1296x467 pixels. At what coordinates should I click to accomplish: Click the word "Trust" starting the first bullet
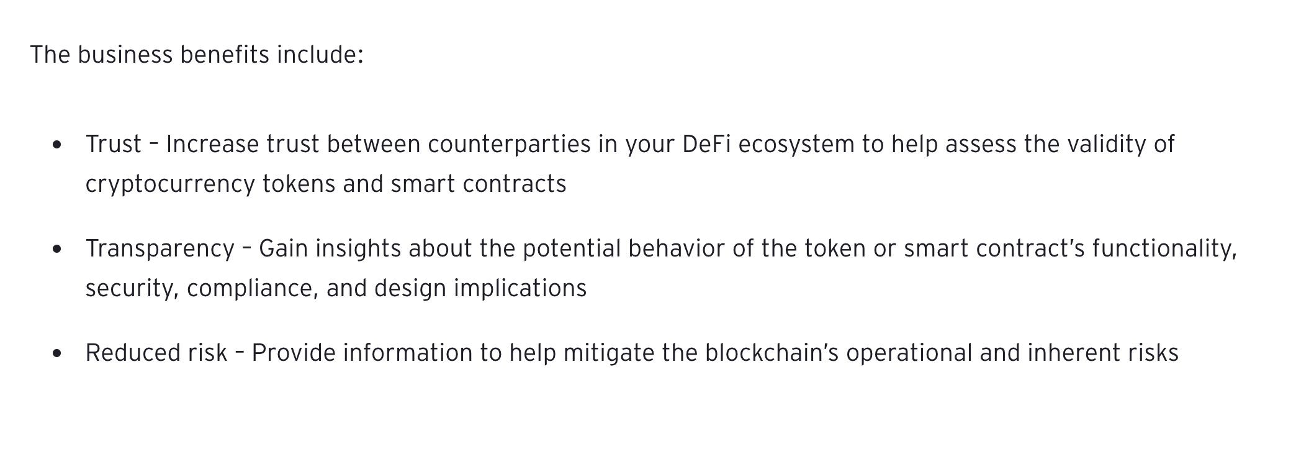[x=114, y=144]
